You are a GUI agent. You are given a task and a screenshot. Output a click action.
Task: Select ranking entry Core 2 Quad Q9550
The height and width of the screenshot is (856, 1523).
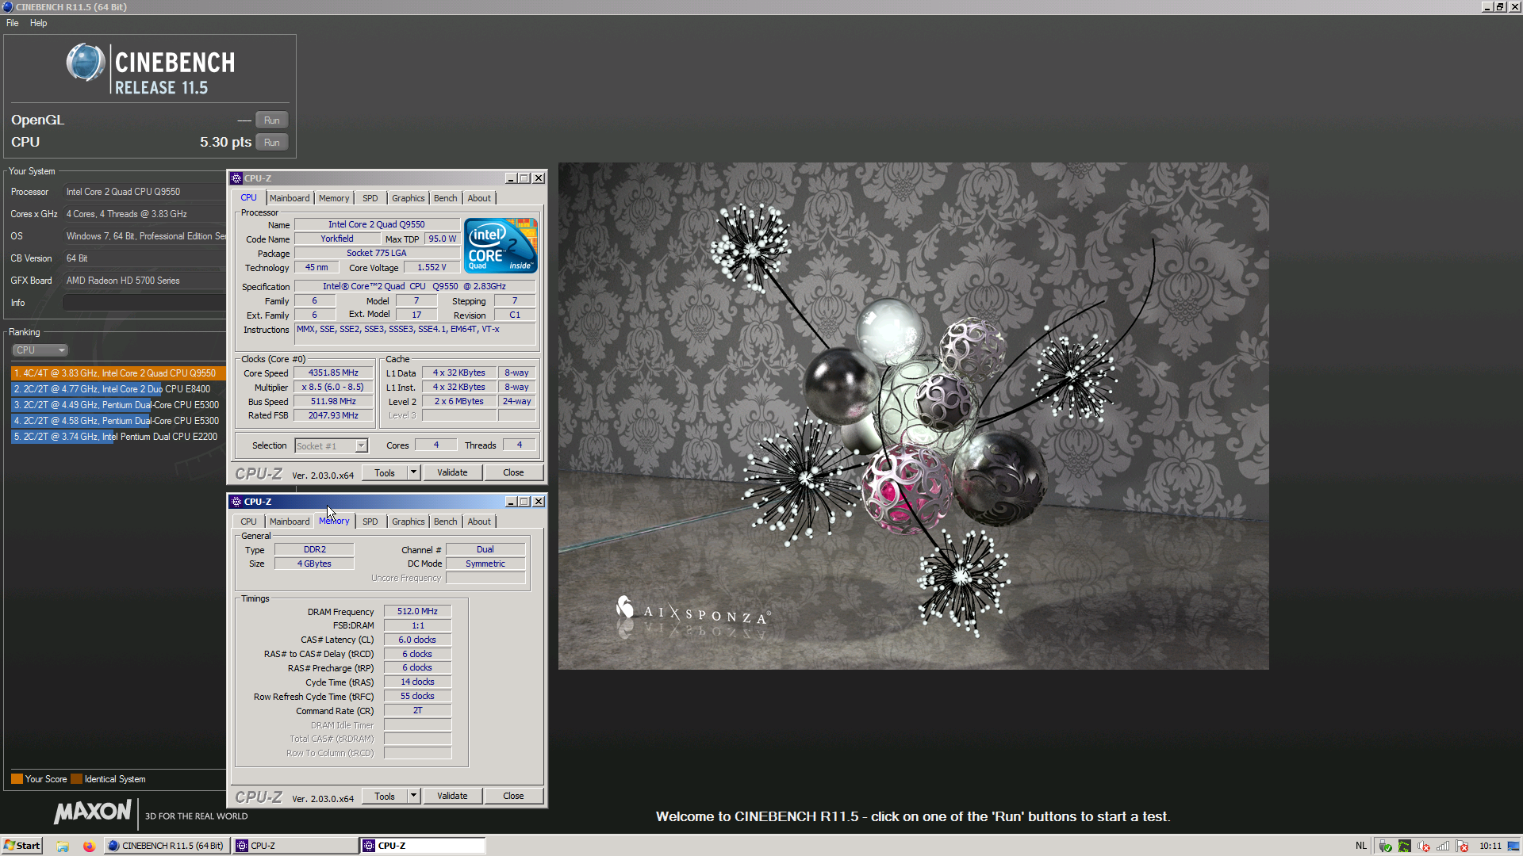coord(119,373)
